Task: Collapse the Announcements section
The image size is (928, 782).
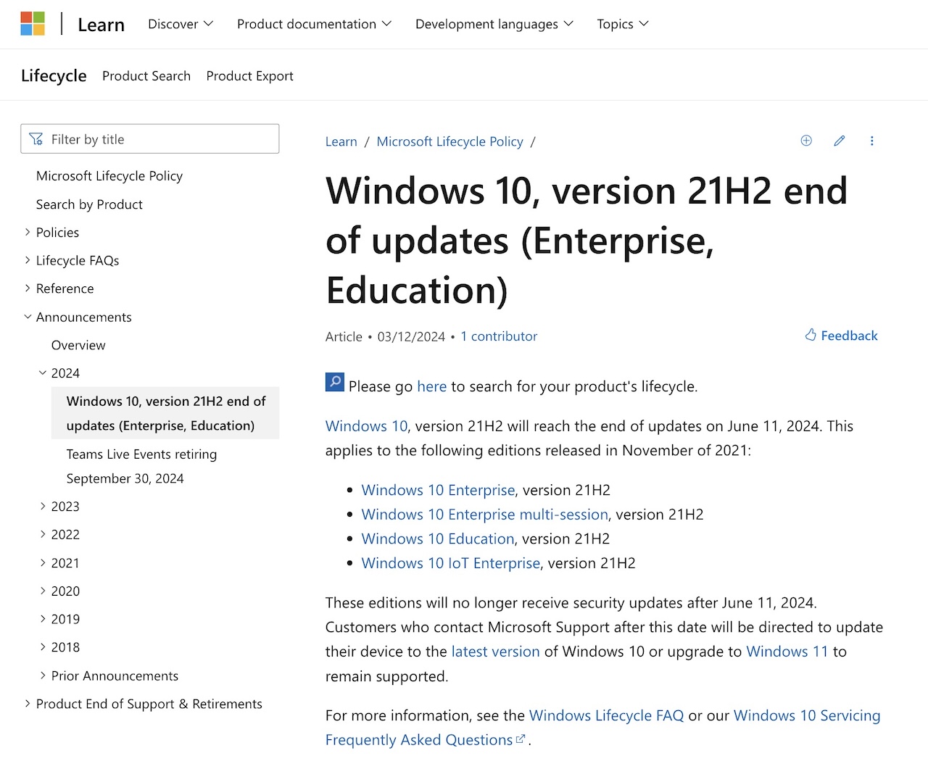Action: 28,317
